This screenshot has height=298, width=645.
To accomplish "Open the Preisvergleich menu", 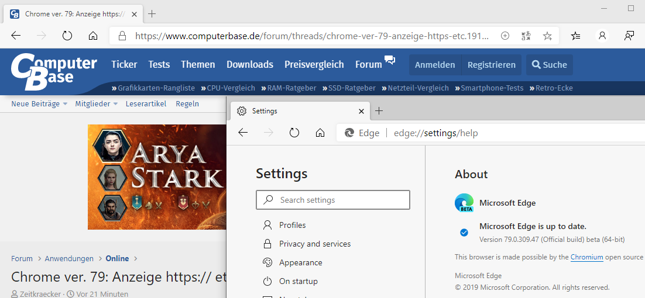I will tap(314, 64).
